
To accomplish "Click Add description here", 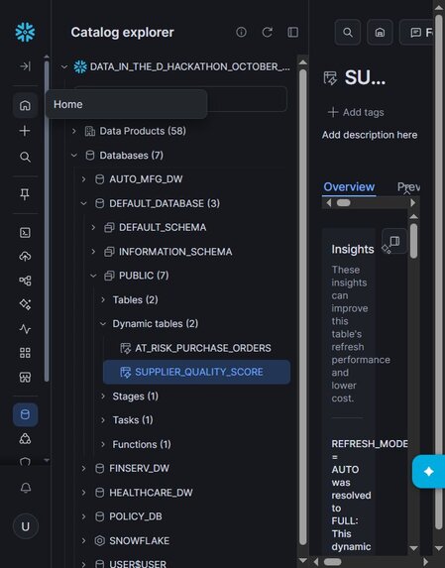I will (370, 135).
